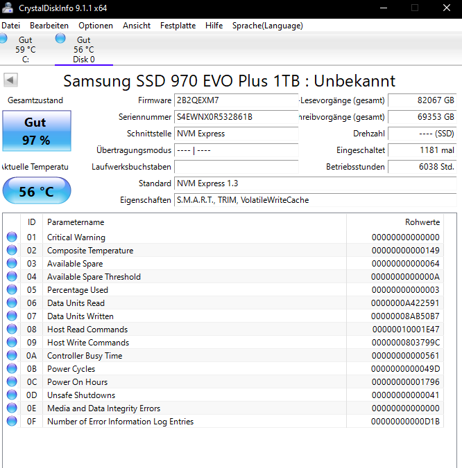Click the ID column header
This screenshot has height=468, width=462.
[31, 222]
